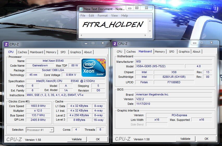Viewport: 222px width, 146px height.
Task: Click the Instructions field listing MMX, SSE
Action: coord(66,95)
